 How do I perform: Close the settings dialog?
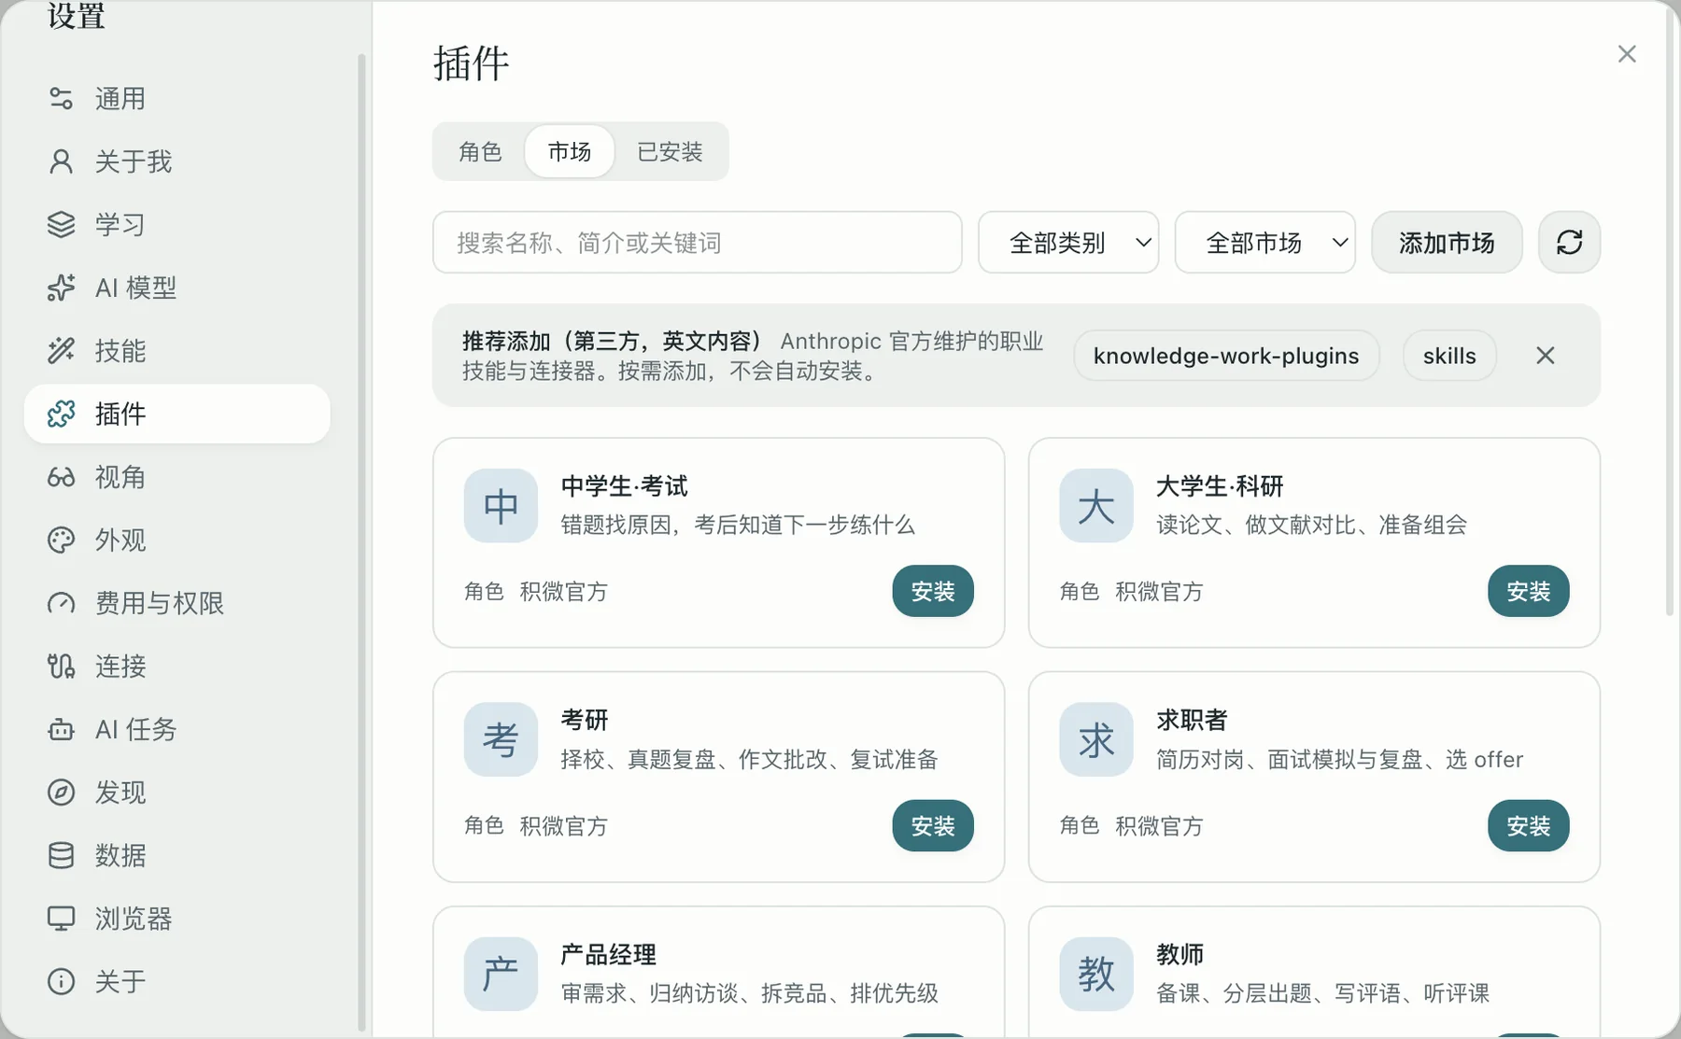click(x=1627, y=54)
